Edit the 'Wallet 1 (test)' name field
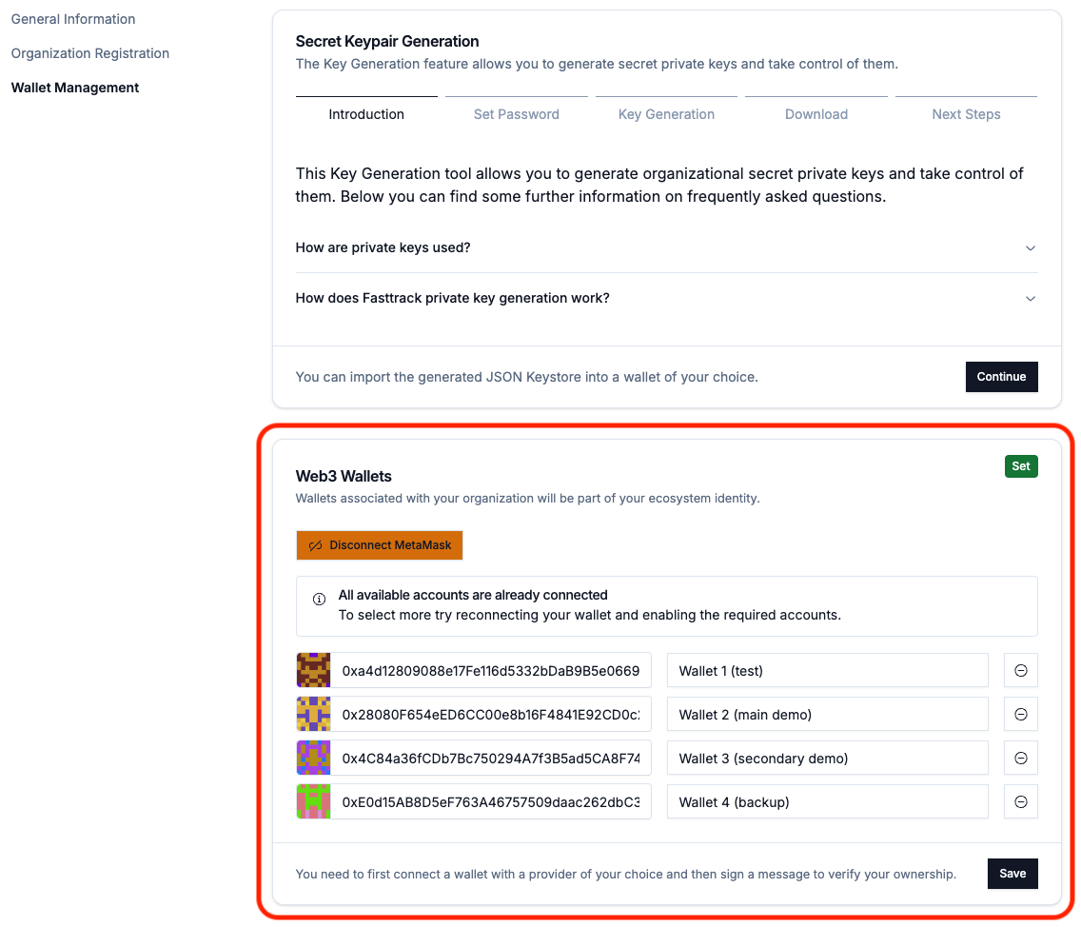The height and width of the screenshot is (927, 1081). [x=827, y=670]
